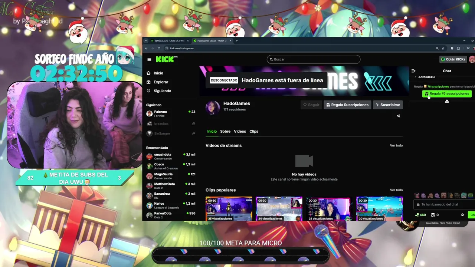The height and width of the screenshot is (267, 475).
Task: Select the HadoGames Stream browser tab
Action: [x=212, y=41]
